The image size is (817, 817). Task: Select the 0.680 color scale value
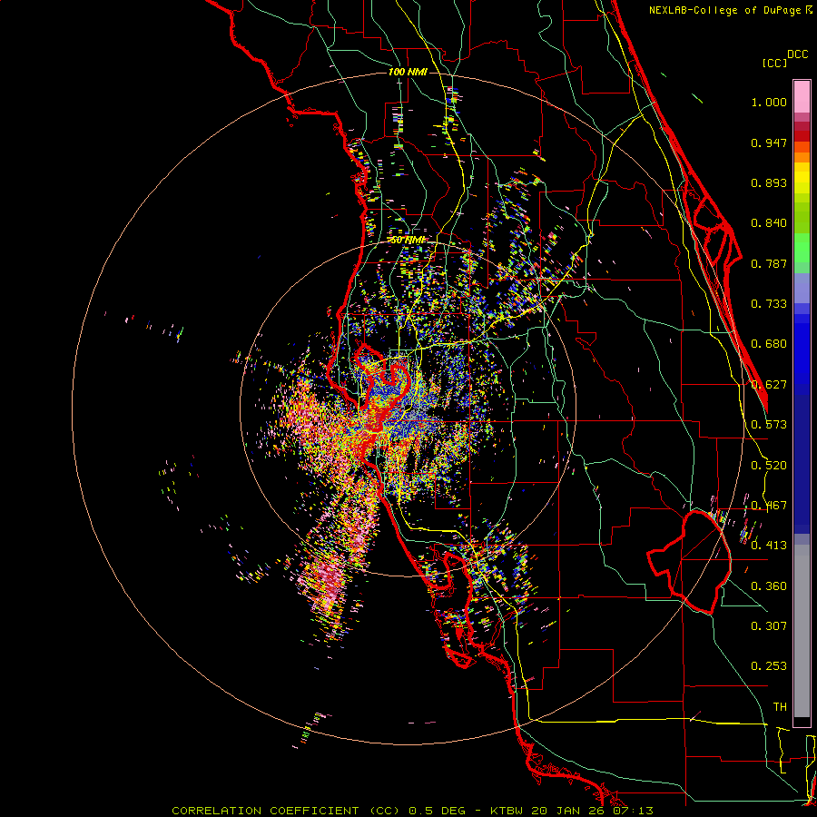click(769, 344)
